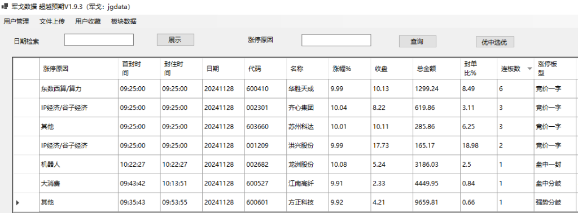Select the 龙洲股份 name cell
This screenshot has height=213, width=578.
click(x=308, y=165)
